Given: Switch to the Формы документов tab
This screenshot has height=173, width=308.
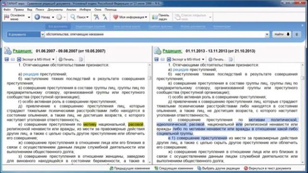Looking at the screenshot, I should pyautogui.click(x=193, y=26).
